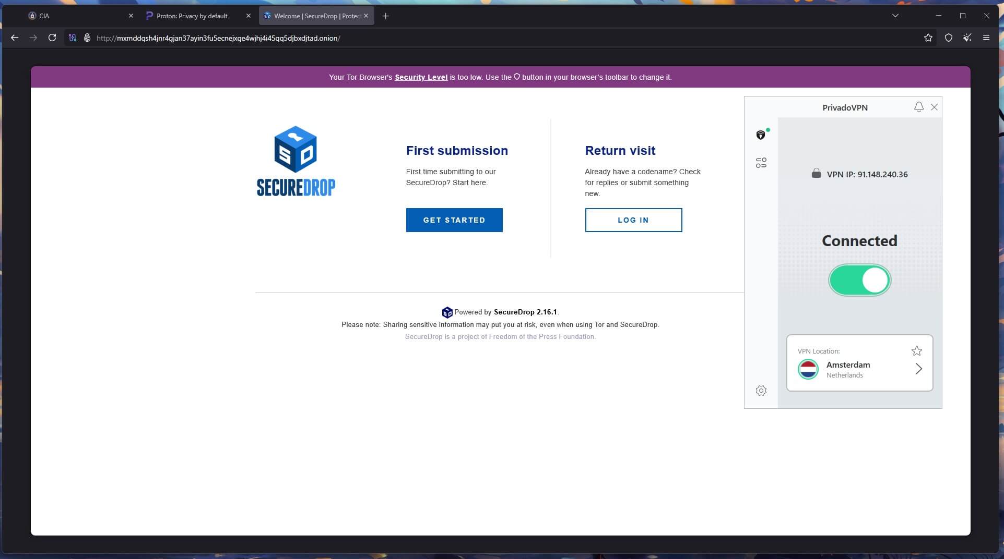
Task: Click the onion site identity icon
Action: (x=87, y=38)
